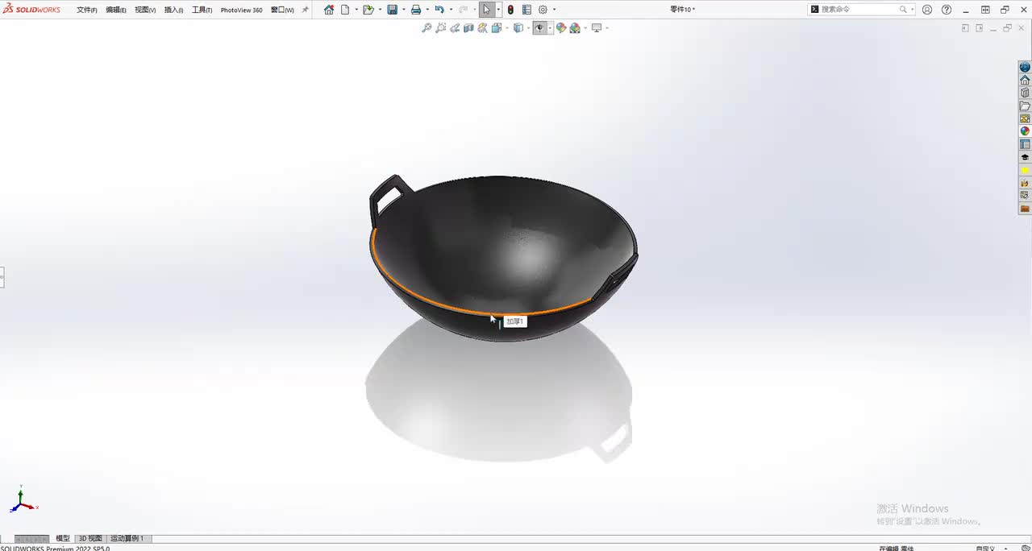Open the 编辑 (Edit) menu
The width and height of the screenshot is (1032, 551).
(x=116, y=10)
